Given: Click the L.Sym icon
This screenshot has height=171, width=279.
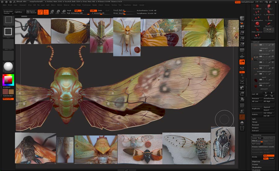Looking at the screenshot, I should point(242,68).
